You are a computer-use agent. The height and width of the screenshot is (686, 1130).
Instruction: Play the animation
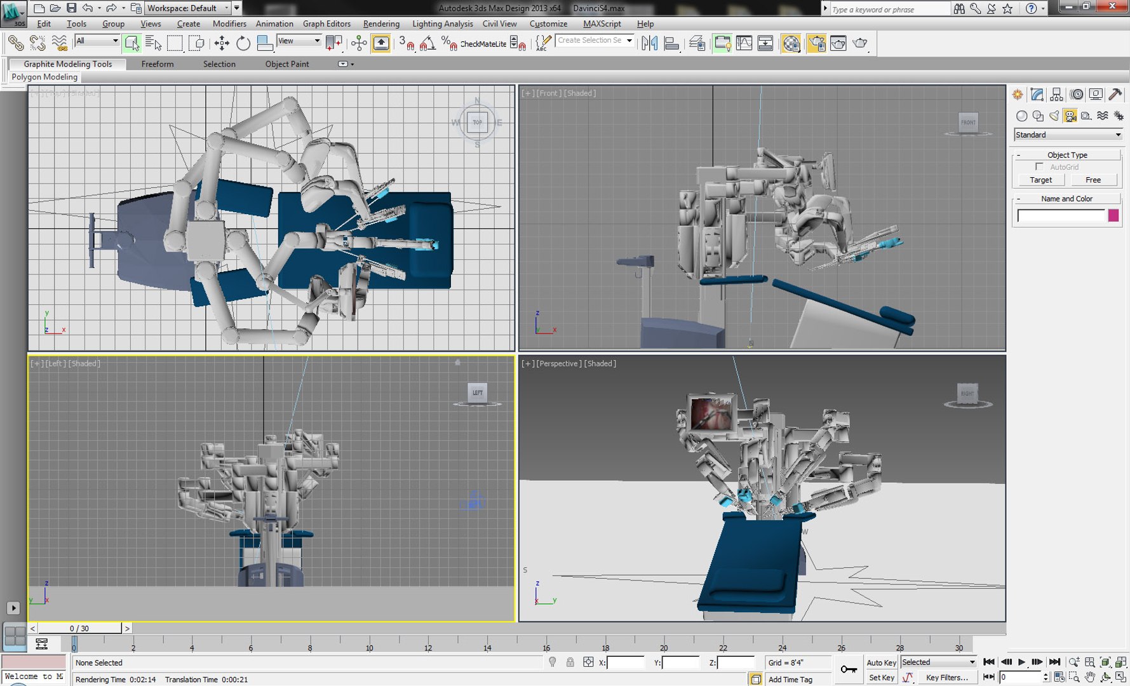pos(1021,662)
